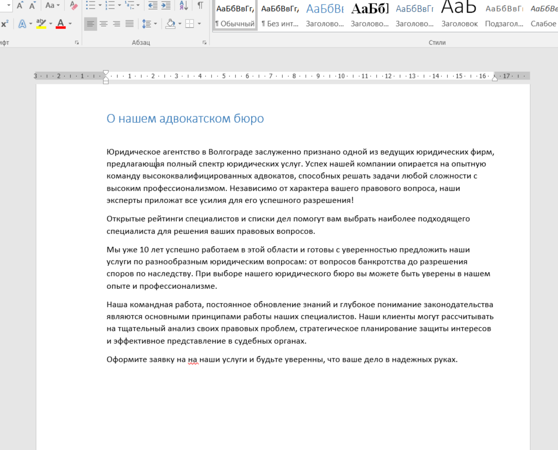Apply paragraph shading with paint bucket icon

pos(171,24)
